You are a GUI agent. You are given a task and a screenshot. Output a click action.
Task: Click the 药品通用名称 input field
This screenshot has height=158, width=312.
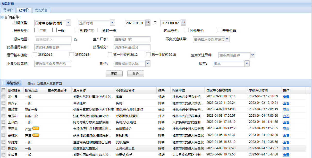[x=53, y=47]
